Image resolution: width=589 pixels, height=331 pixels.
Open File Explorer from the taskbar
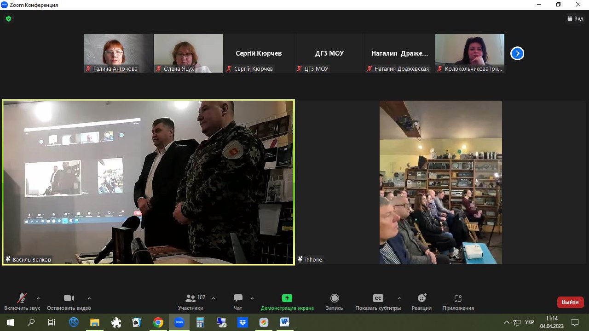click(95, 322)
